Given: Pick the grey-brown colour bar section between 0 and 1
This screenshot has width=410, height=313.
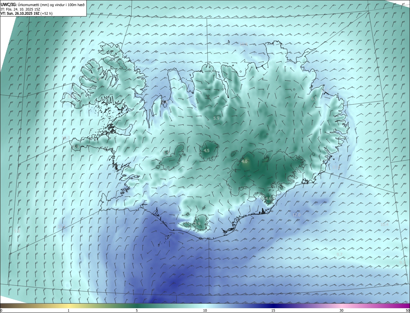Looking at the screenshot, I should click(34, 305).
